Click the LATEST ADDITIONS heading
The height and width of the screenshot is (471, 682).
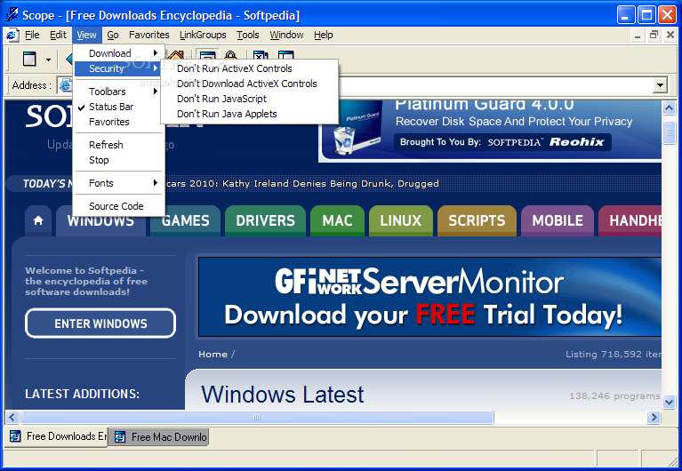(x=82, y=394)
